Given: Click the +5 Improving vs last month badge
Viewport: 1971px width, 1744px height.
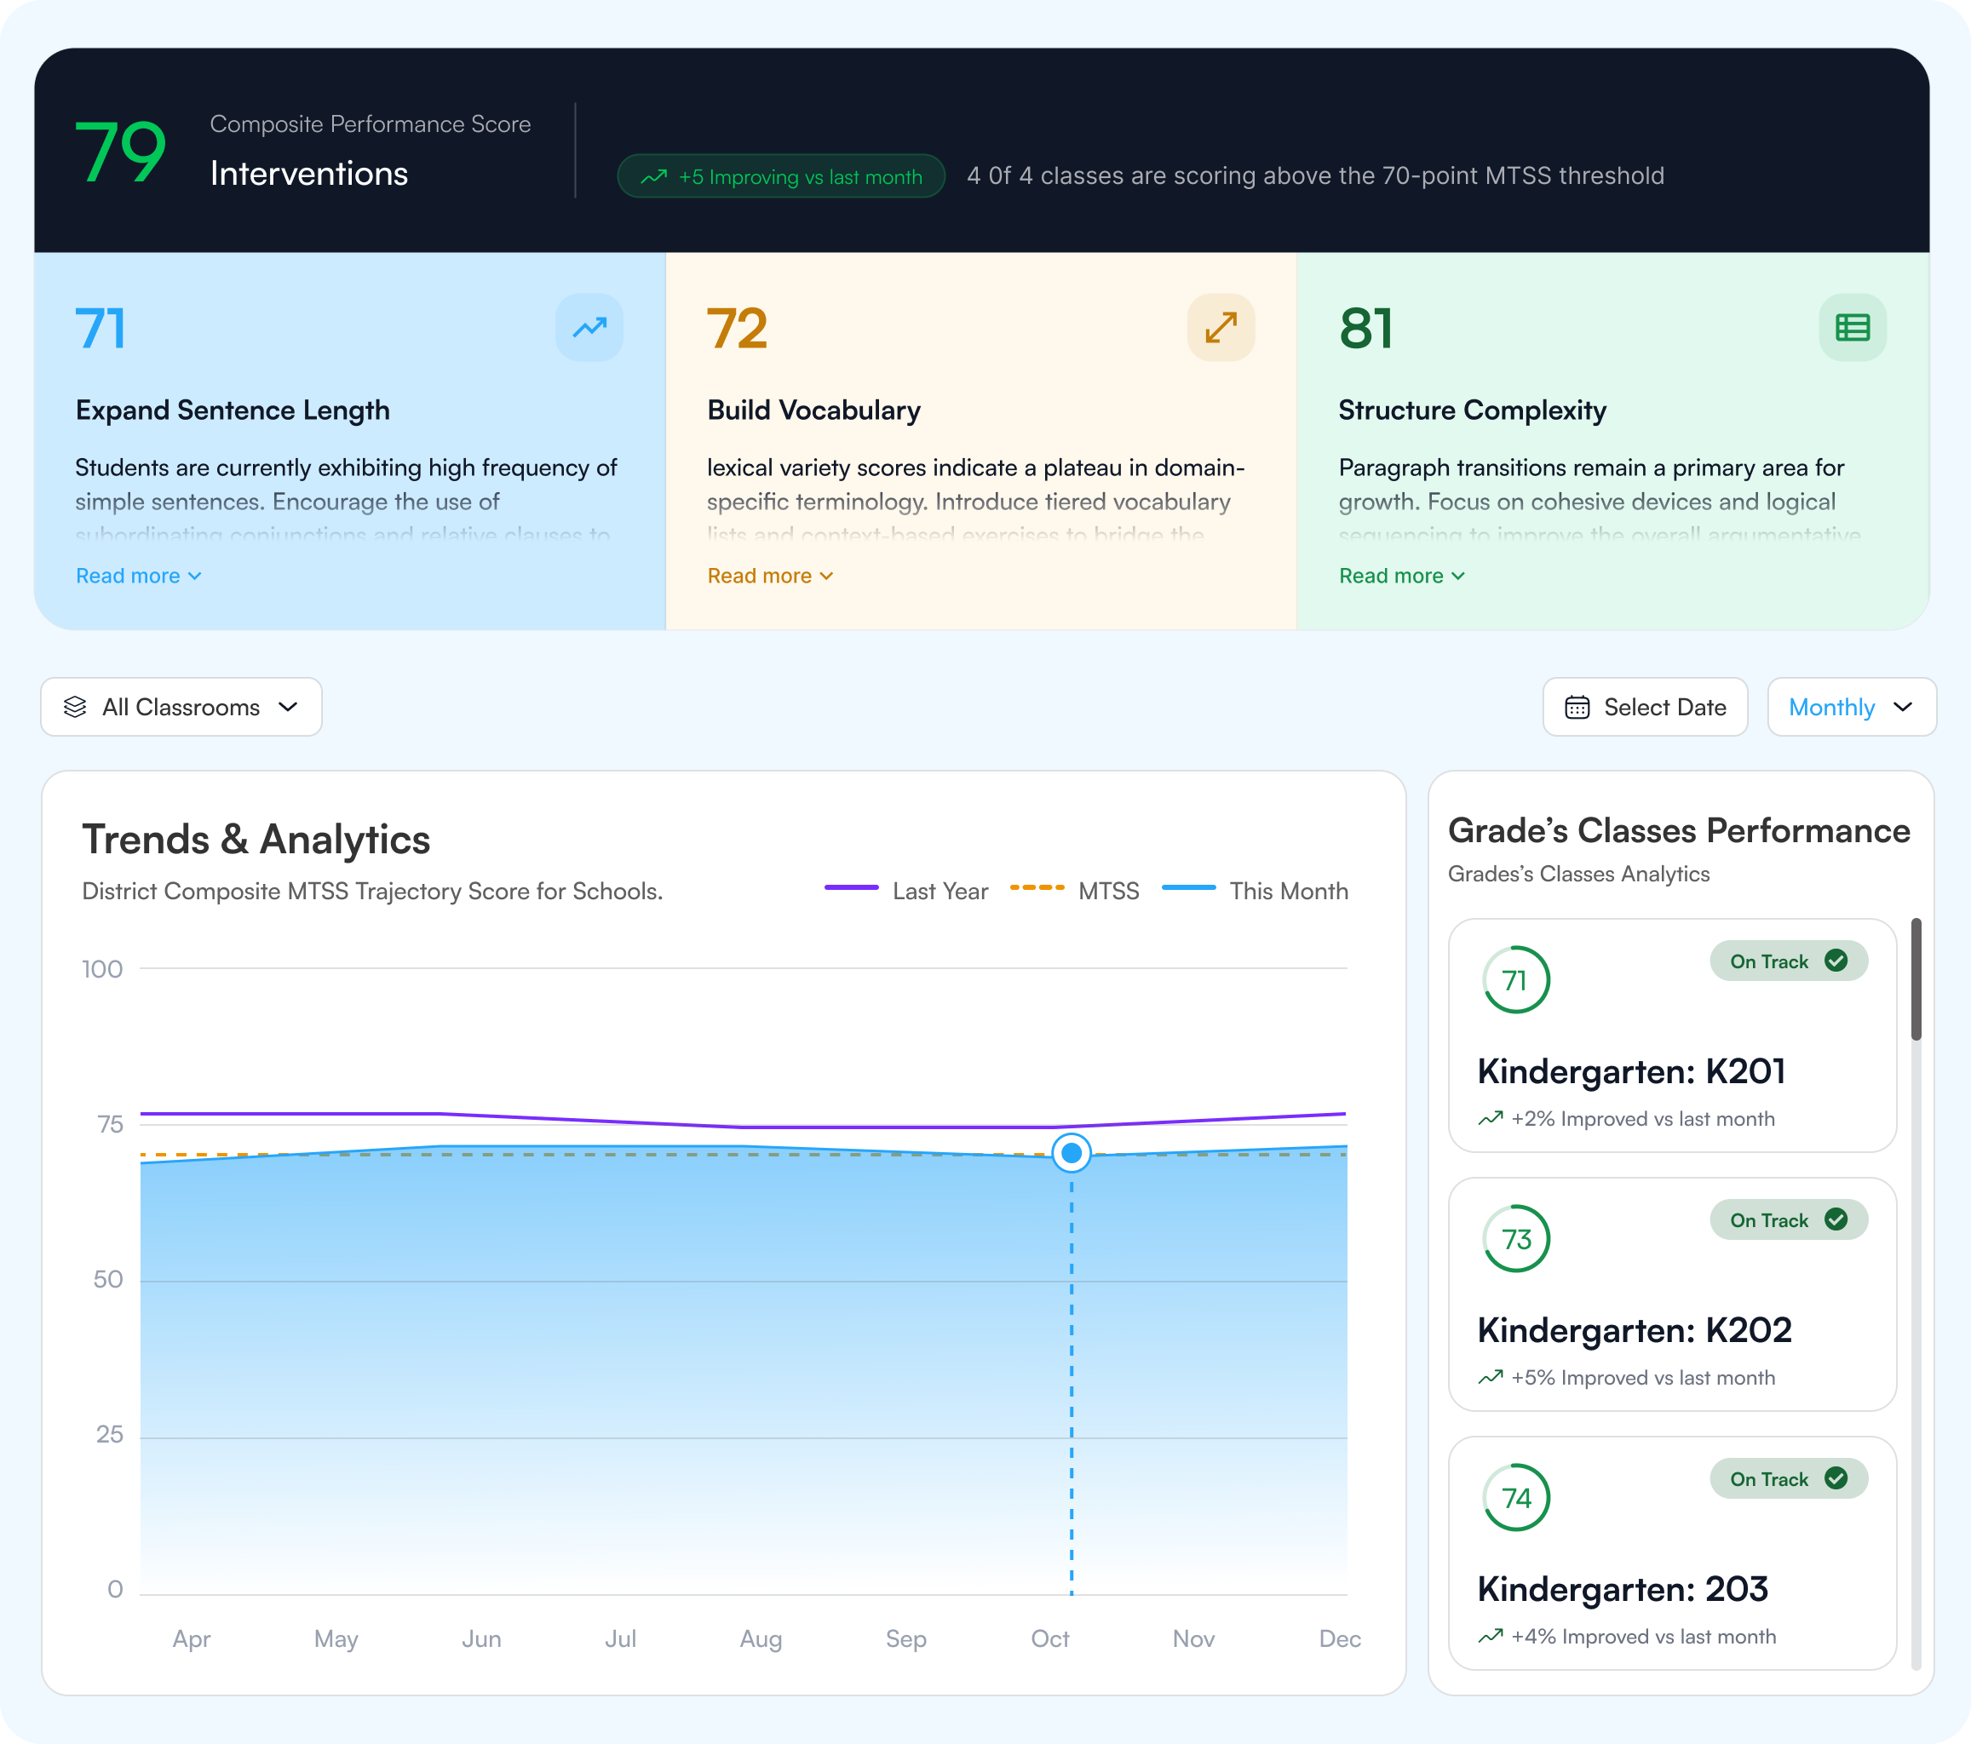Looking at the screenshot, I should point(781,176).
